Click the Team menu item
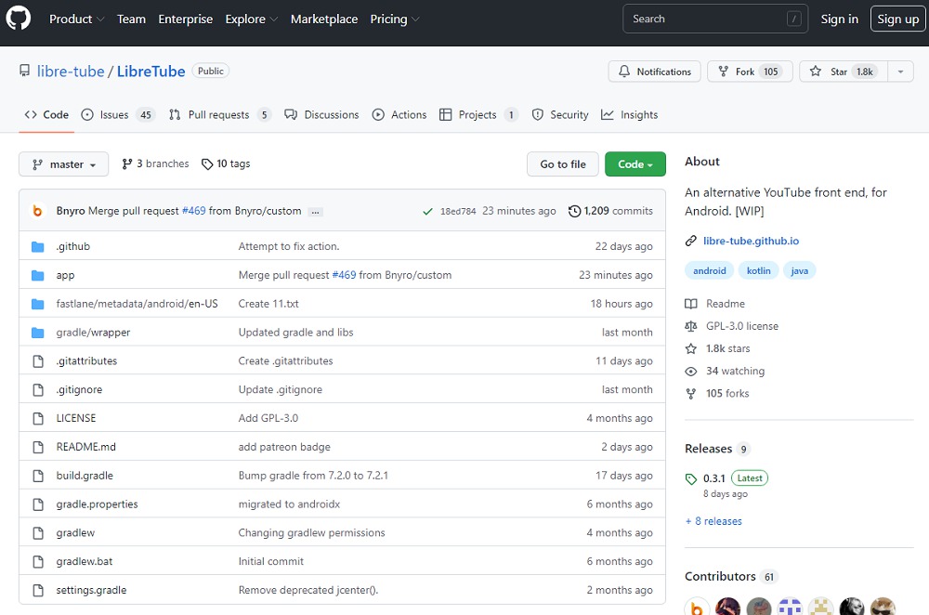The image size is (929, 615). click(x=131, y=19)
